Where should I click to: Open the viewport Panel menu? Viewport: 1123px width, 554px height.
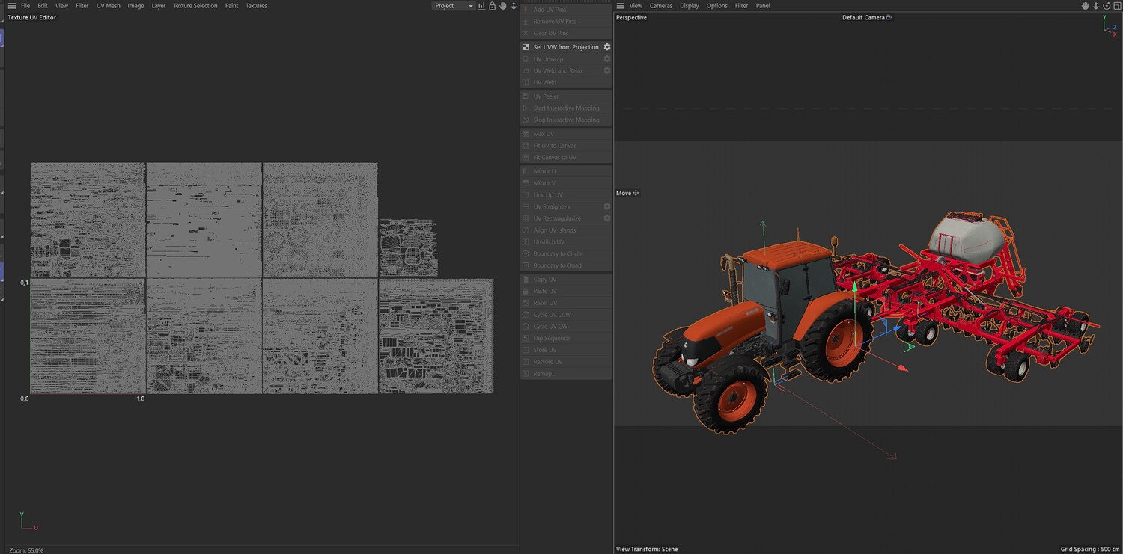click(x=763, y=6)
